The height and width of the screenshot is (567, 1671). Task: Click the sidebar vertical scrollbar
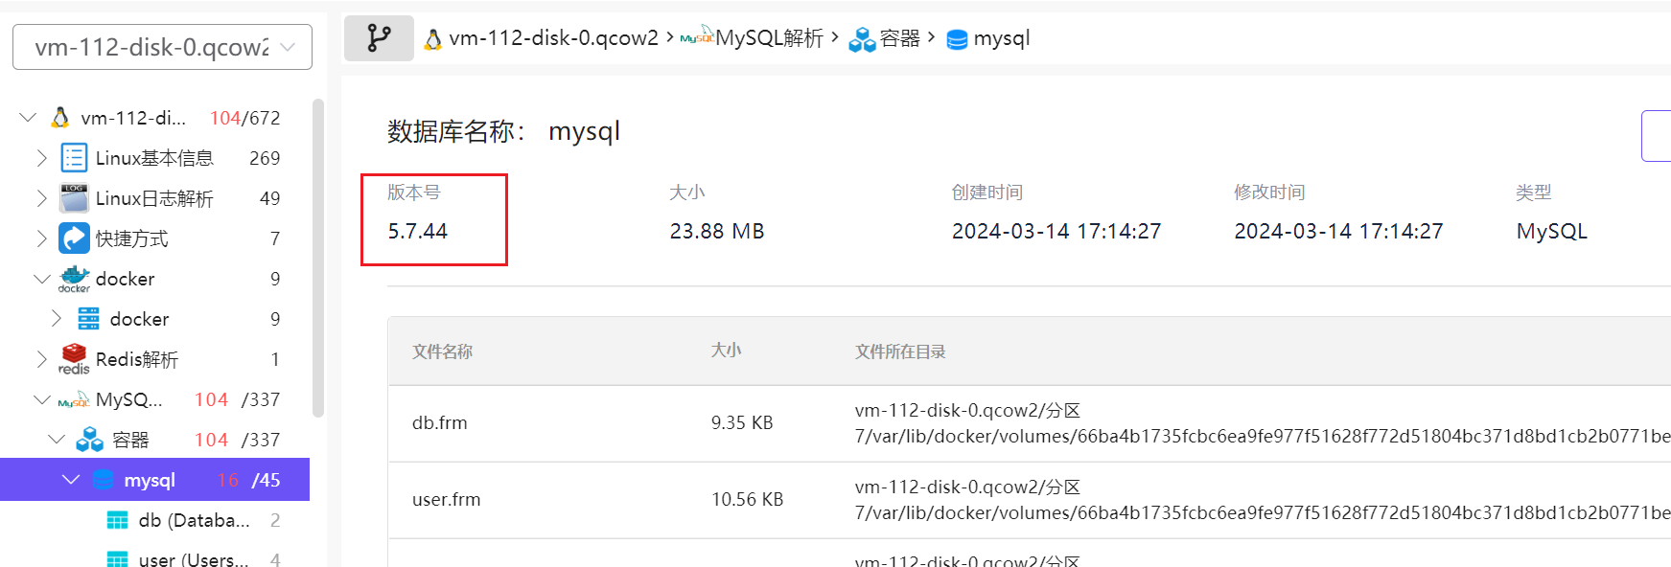[x=318, y=259]
